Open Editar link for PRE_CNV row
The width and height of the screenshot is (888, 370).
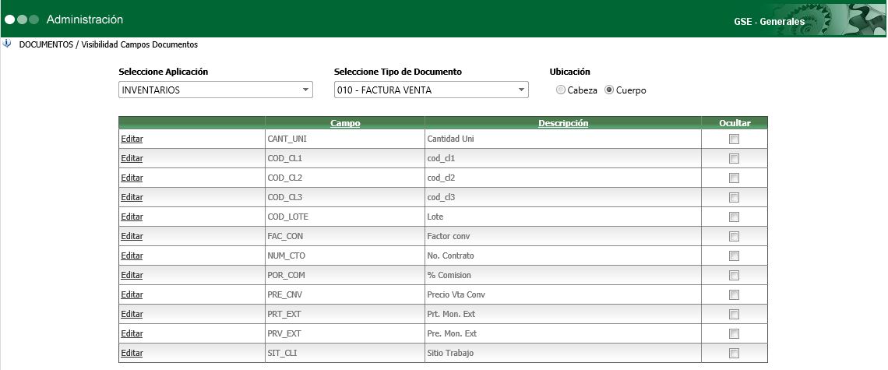[132, 295]
